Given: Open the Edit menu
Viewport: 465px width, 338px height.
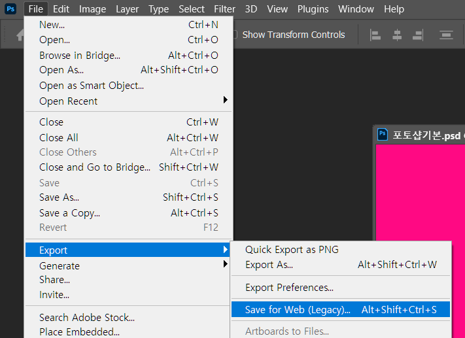Looking at the screenshot, I should pos(61,9).
